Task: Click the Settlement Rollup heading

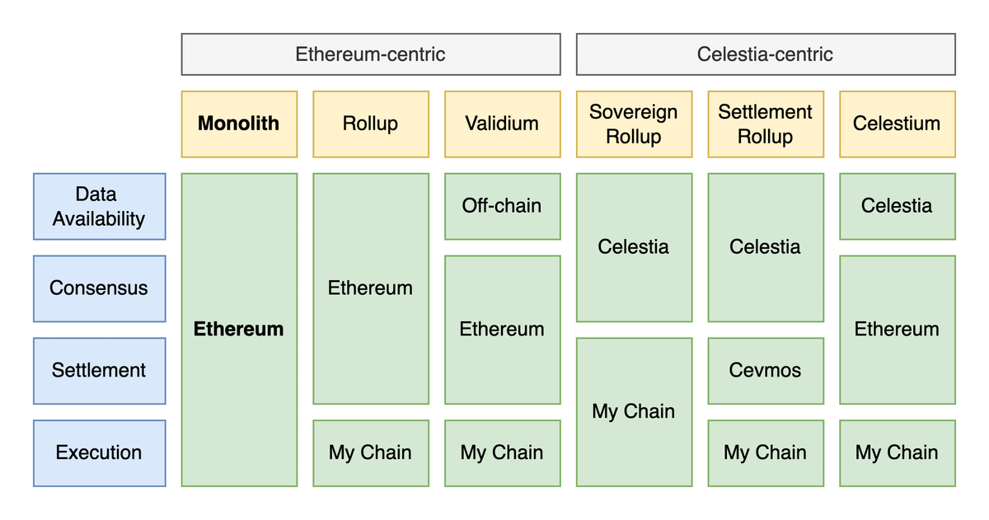Action: click(766, 124)
